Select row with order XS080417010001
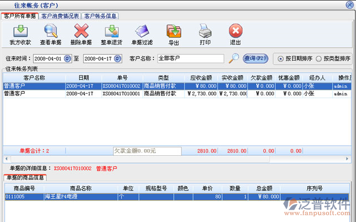 click(x=177, y=94)
